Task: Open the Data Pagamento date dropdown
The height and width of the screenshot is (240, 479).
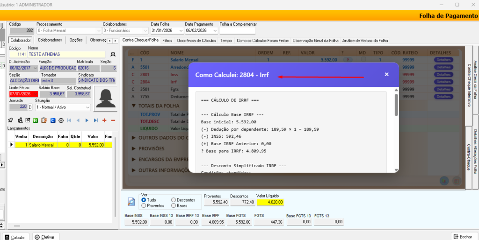Action: point(214,31)
